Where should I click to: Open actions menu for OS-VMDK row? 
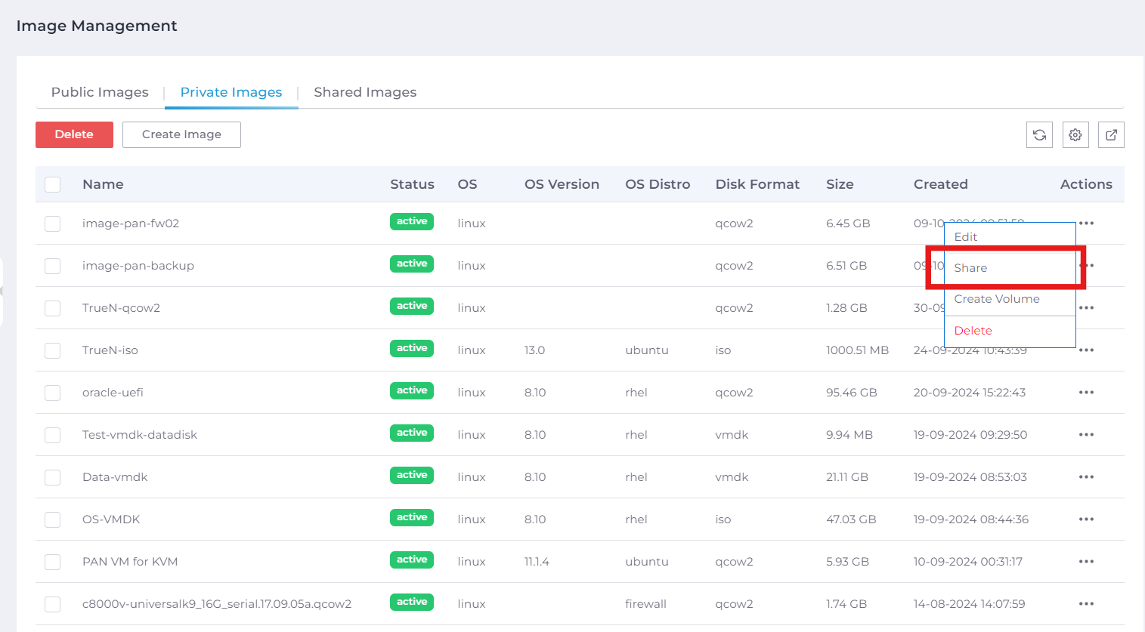1086,519
